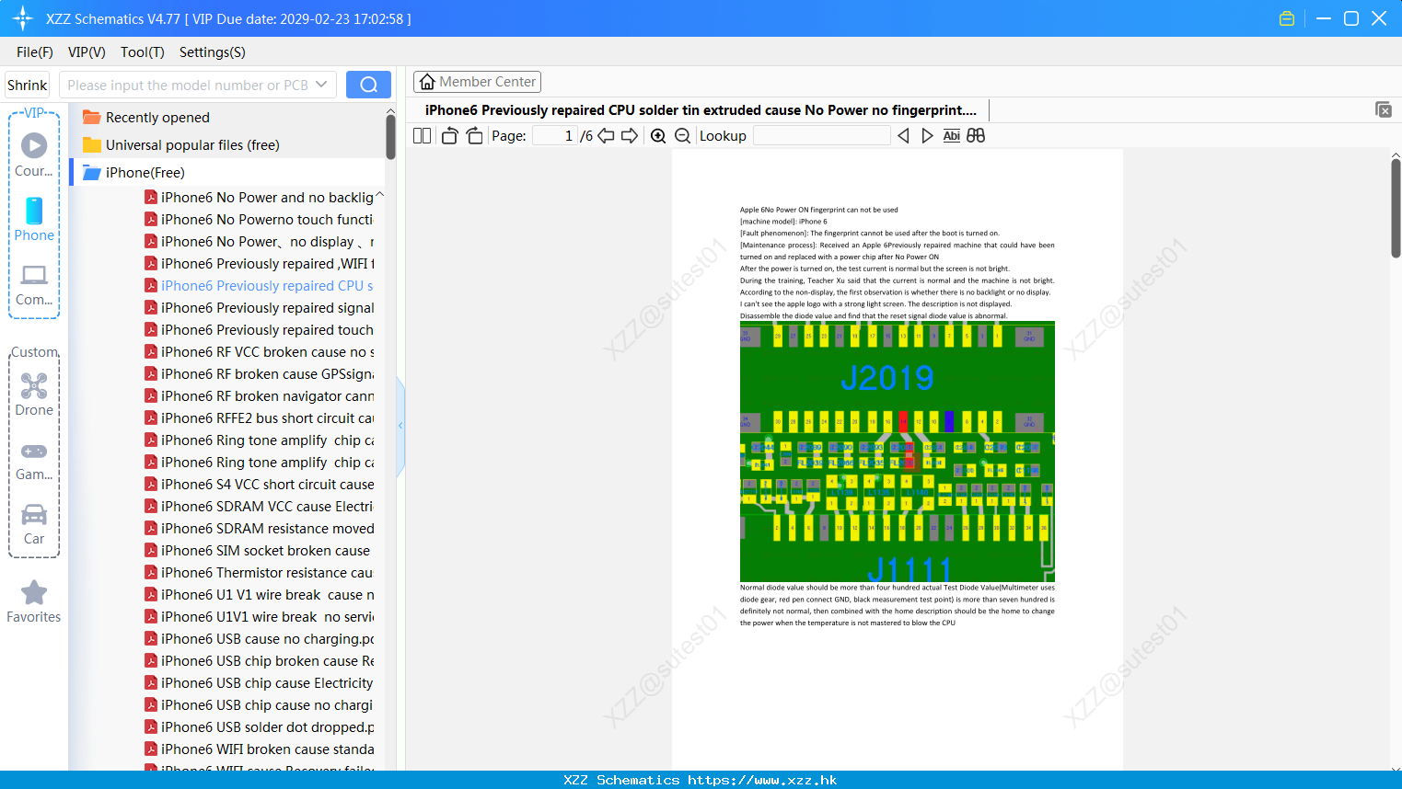Open the Tool(T) menu

pos(143,51)
